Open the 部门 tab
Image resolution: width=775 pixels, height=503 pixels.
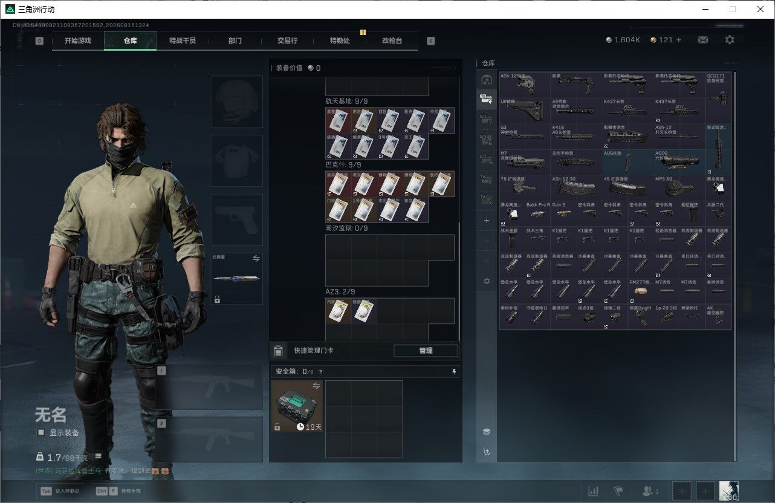[235, 41]
